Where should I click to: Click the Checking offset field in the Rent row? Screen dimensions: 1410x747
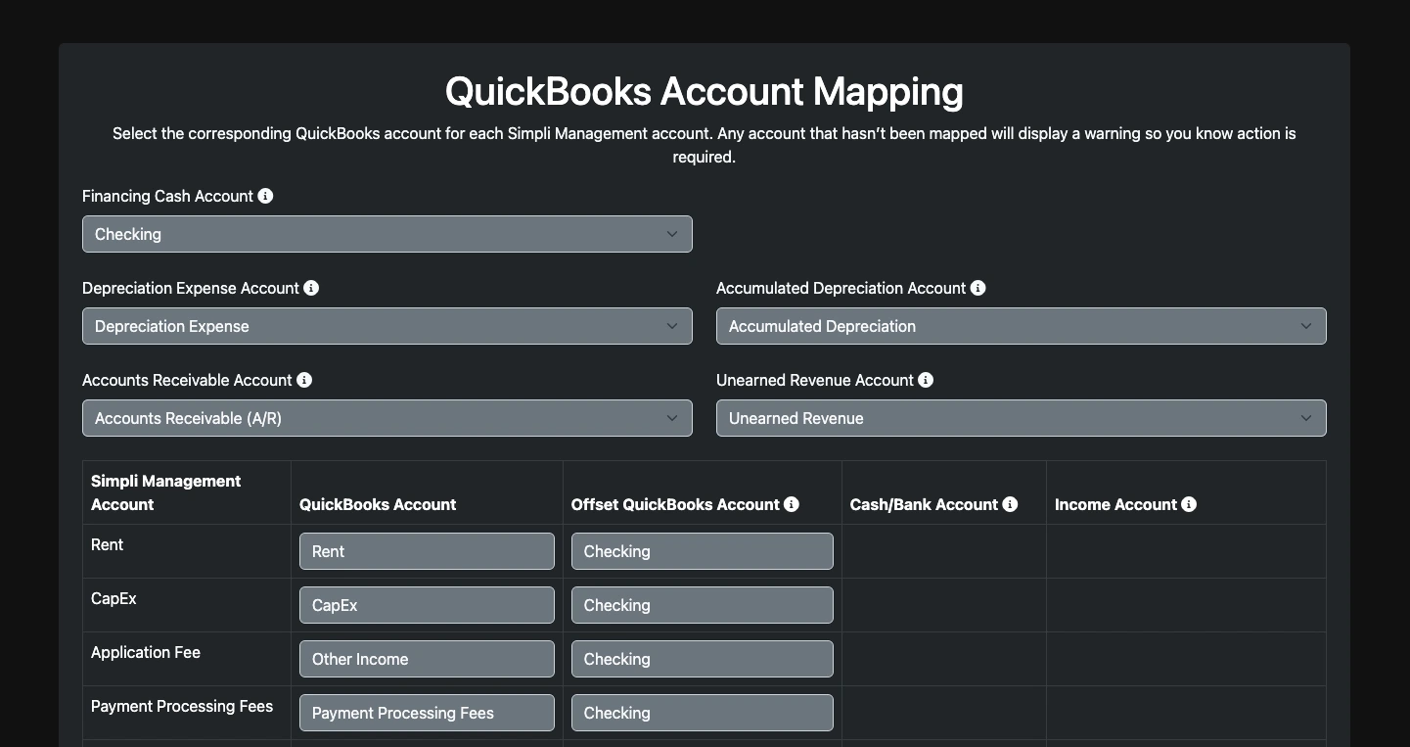(702, 551)
